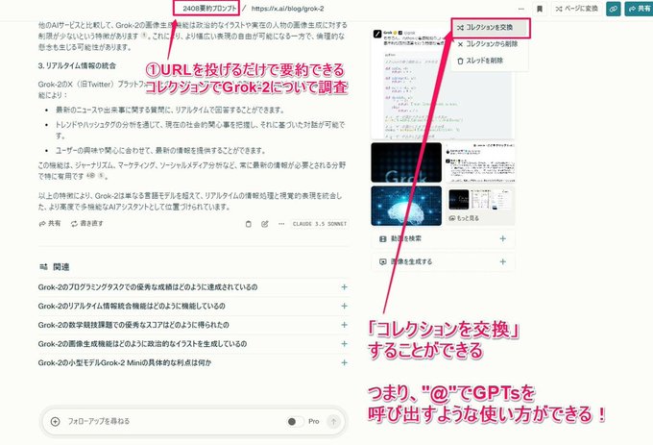This screenshot has height=445, width=653.
Task: Click 共有 under the answer
Action: coord(50,224)
